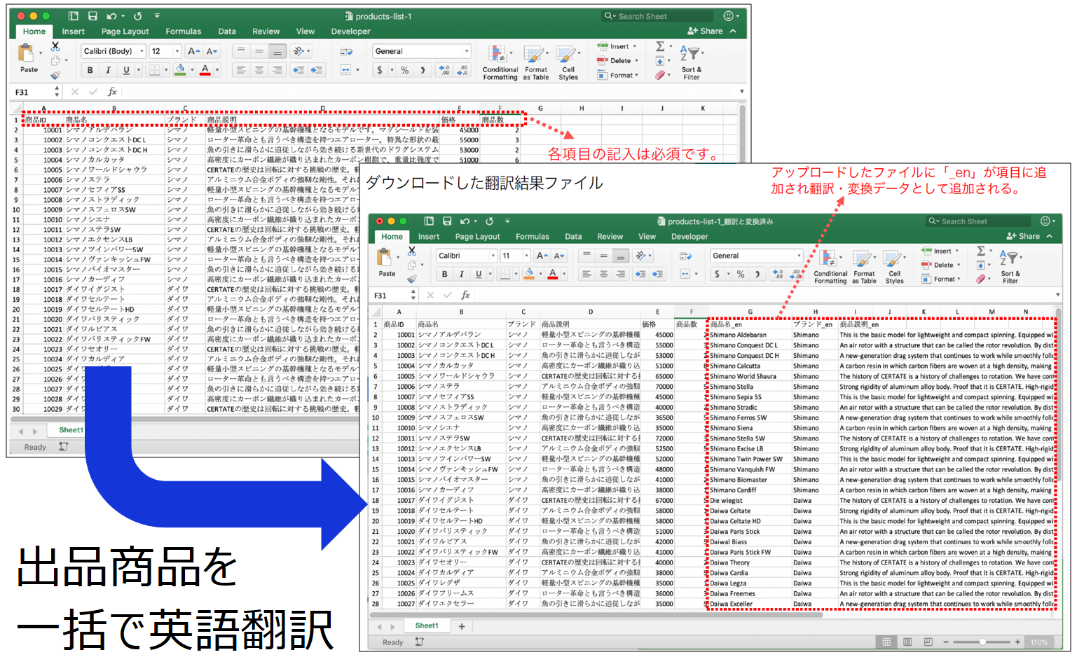The width and height of the screenshot is (1077, 657).
Task: Select Sheet1 tab in the translated file window
Action: [427, 625]
